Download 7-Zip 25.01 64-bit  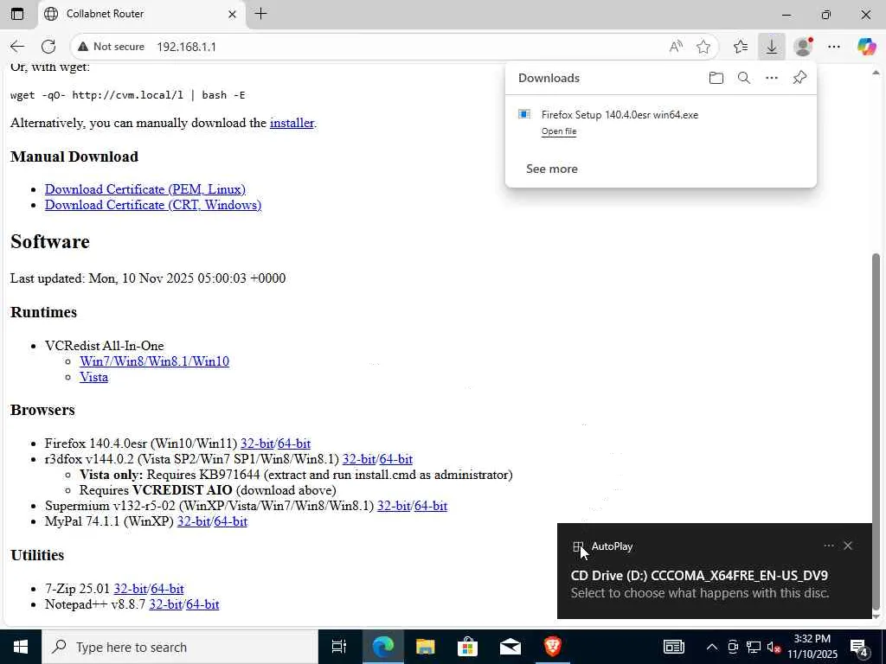167,589
